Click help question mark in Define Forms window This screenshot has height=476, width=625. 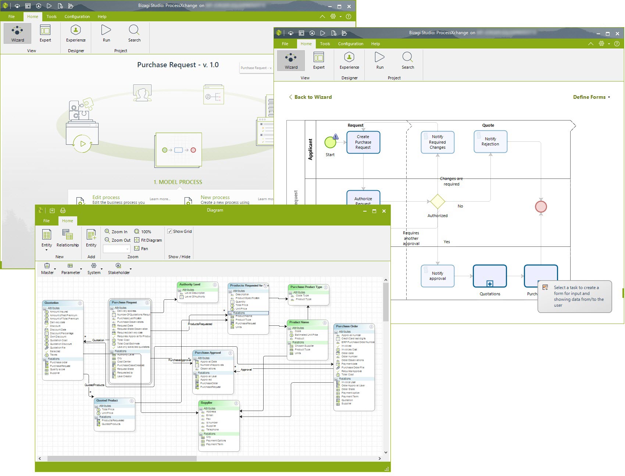click(617, 43)
